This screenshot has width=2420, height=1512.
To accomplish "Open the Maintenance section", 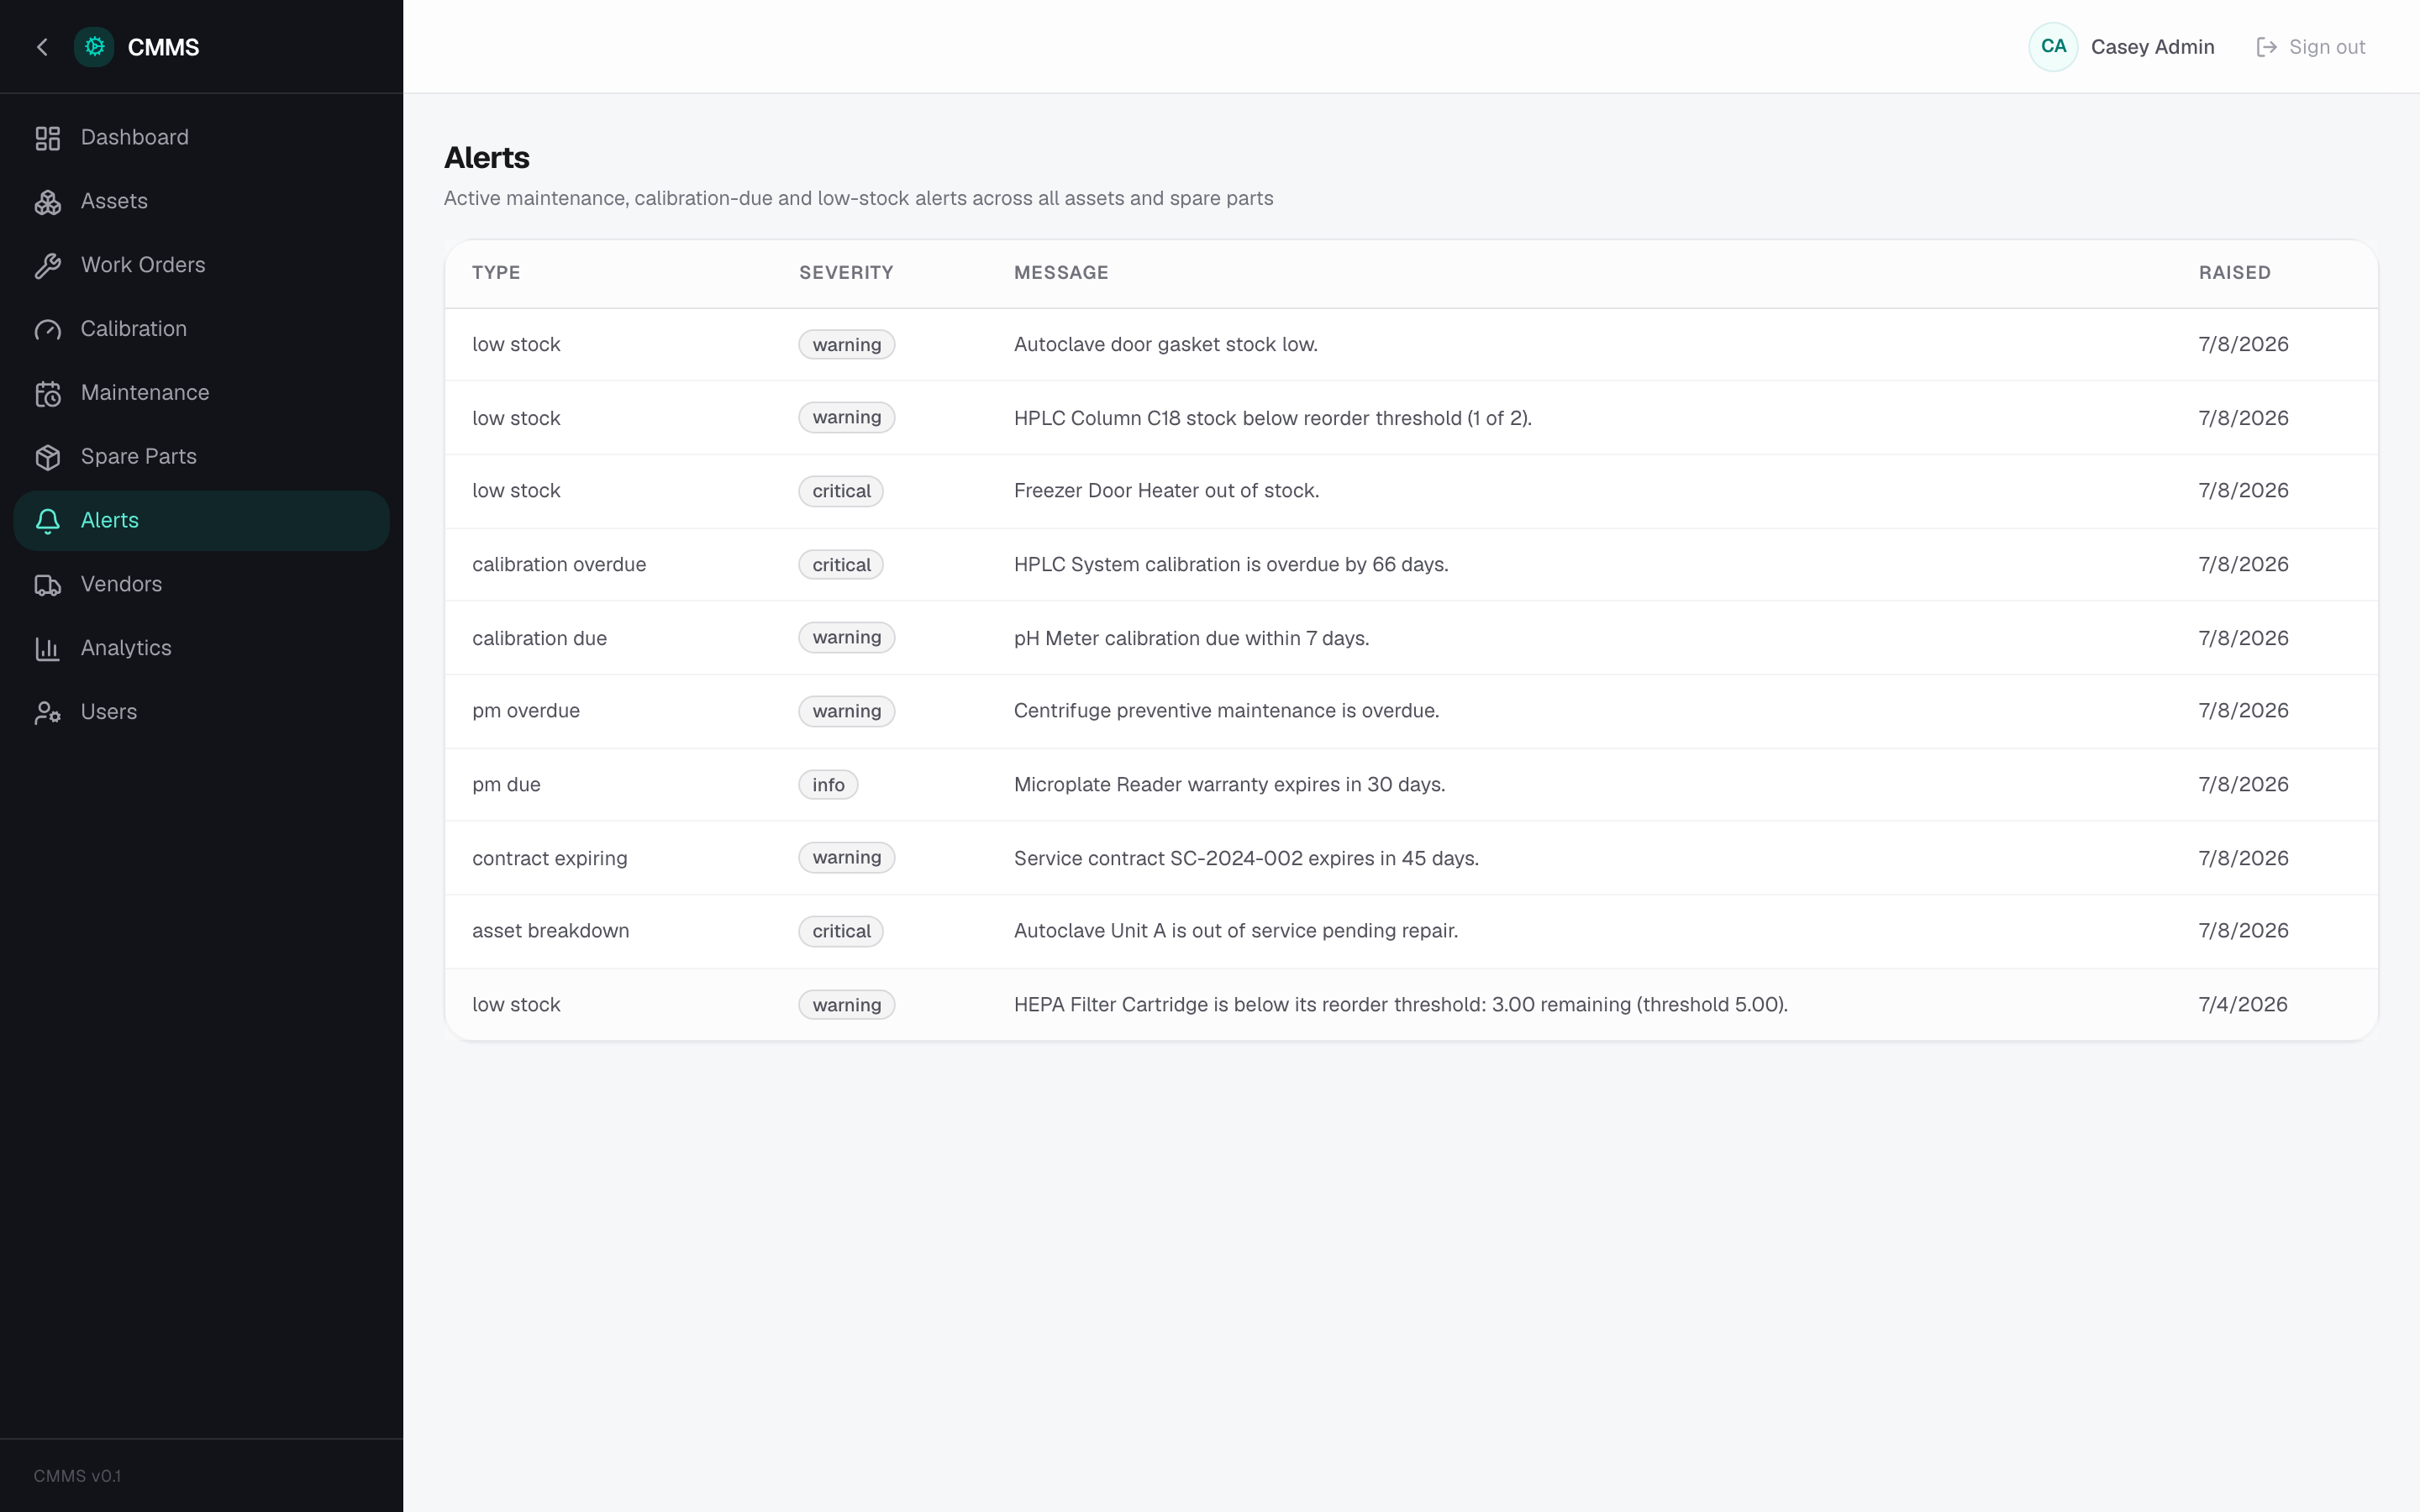I will [201, 394].
